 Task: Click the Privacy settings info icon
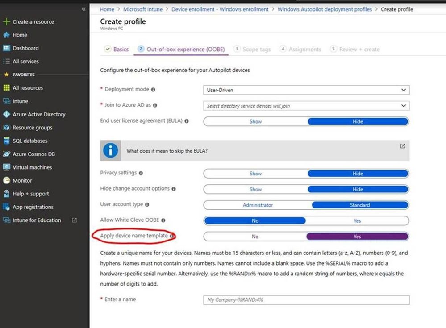pos(141,173)
